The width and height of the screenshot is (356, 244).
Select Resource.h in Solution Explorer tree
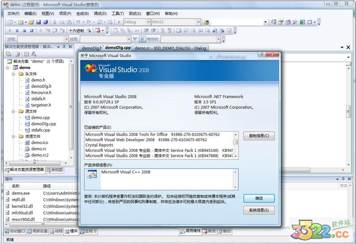pos(41,93)
